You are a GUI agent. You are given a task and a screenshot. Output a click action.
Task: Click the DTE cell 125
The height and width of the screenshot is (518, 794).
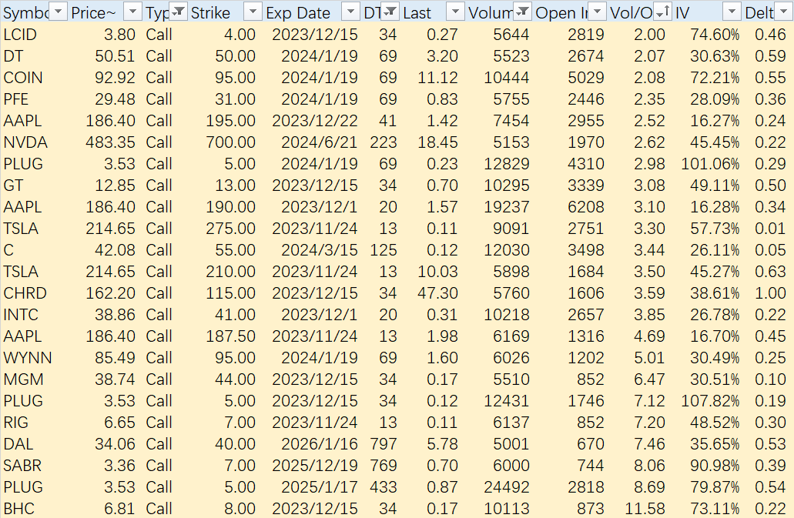[x=384, y=250]
